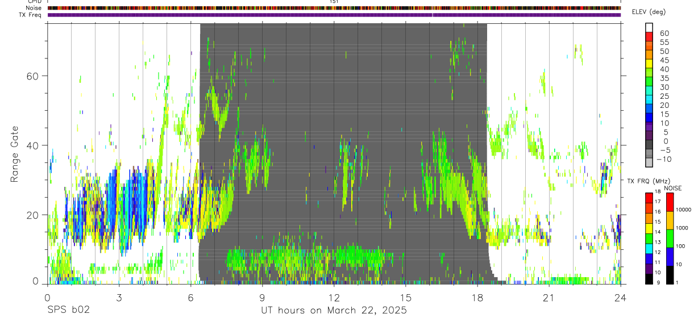This screenshot has height=322, width=698.
Task: Click the 'SPS b02' radar beam label
Action: pos(69,311)
